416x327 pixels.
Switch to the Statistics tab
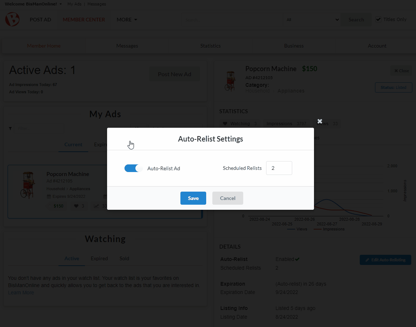pos(211,46)
